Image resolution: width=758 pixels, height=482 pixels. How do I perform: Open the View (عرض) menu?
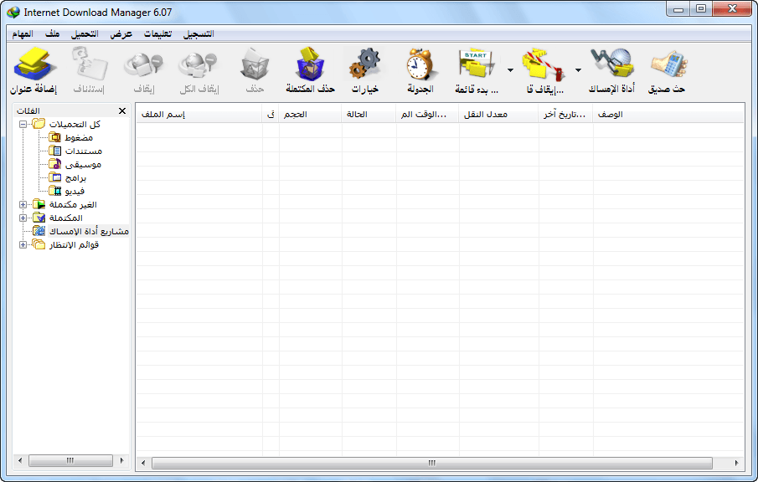click(x=121, y=33)
